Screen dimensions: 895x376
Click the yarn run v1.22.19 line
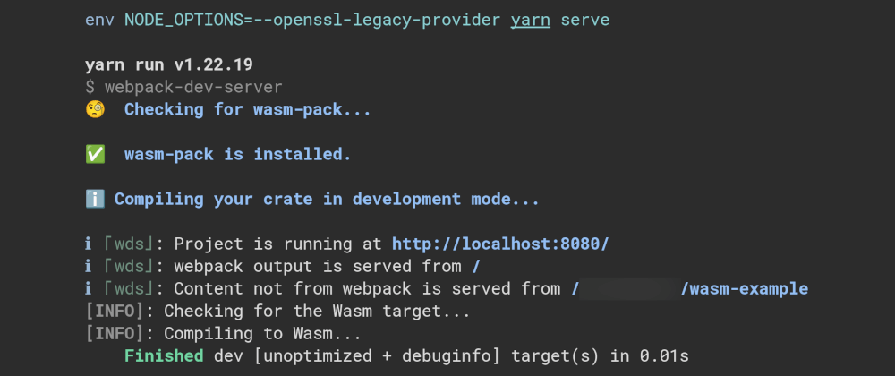click(x=169, y=65)
